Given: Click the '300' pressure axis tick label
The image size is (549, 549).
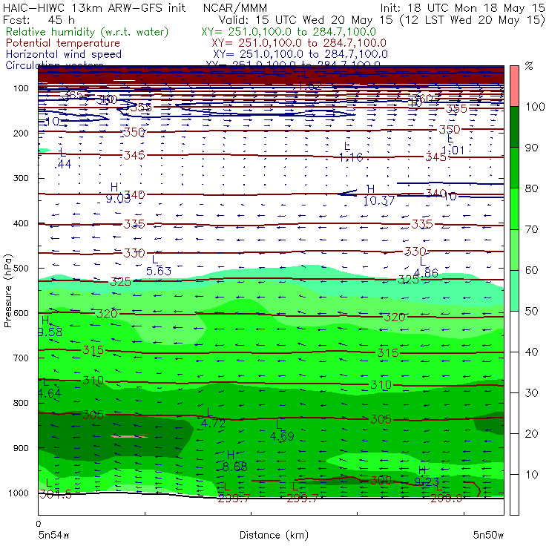Looking at the screenshot, I should [x=21, y=178].
